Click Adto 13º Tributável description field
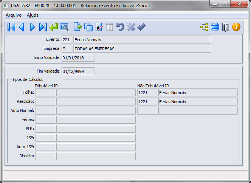The image size is (251, 183). pyautogui.click(x=96, y=147)
